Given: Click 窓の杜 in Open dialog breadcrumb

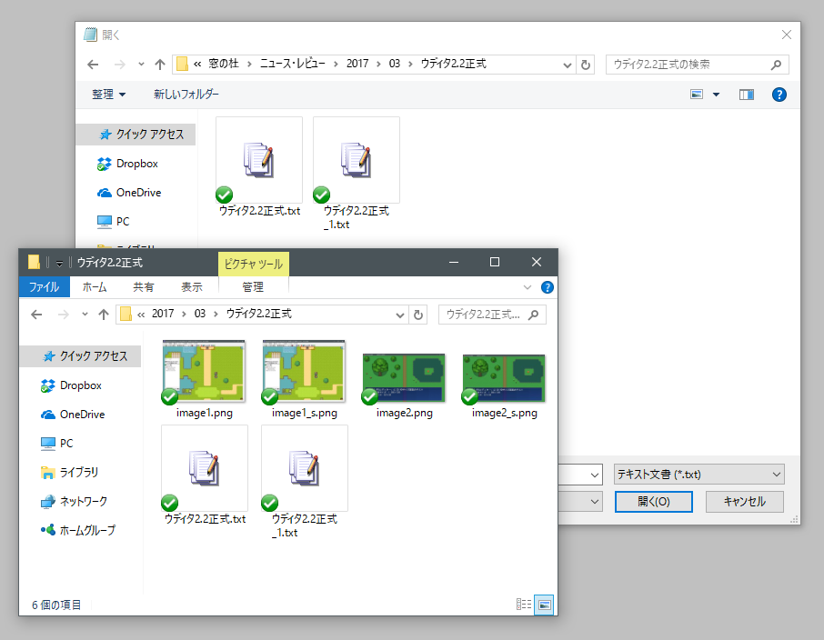Looking at the screenshot, I should tap(224, 65).
